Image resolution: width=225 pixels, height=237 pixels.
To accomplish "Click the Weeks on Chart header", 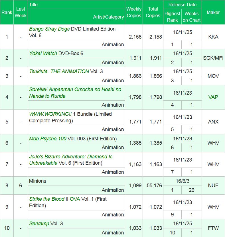I will click(191, 17).
